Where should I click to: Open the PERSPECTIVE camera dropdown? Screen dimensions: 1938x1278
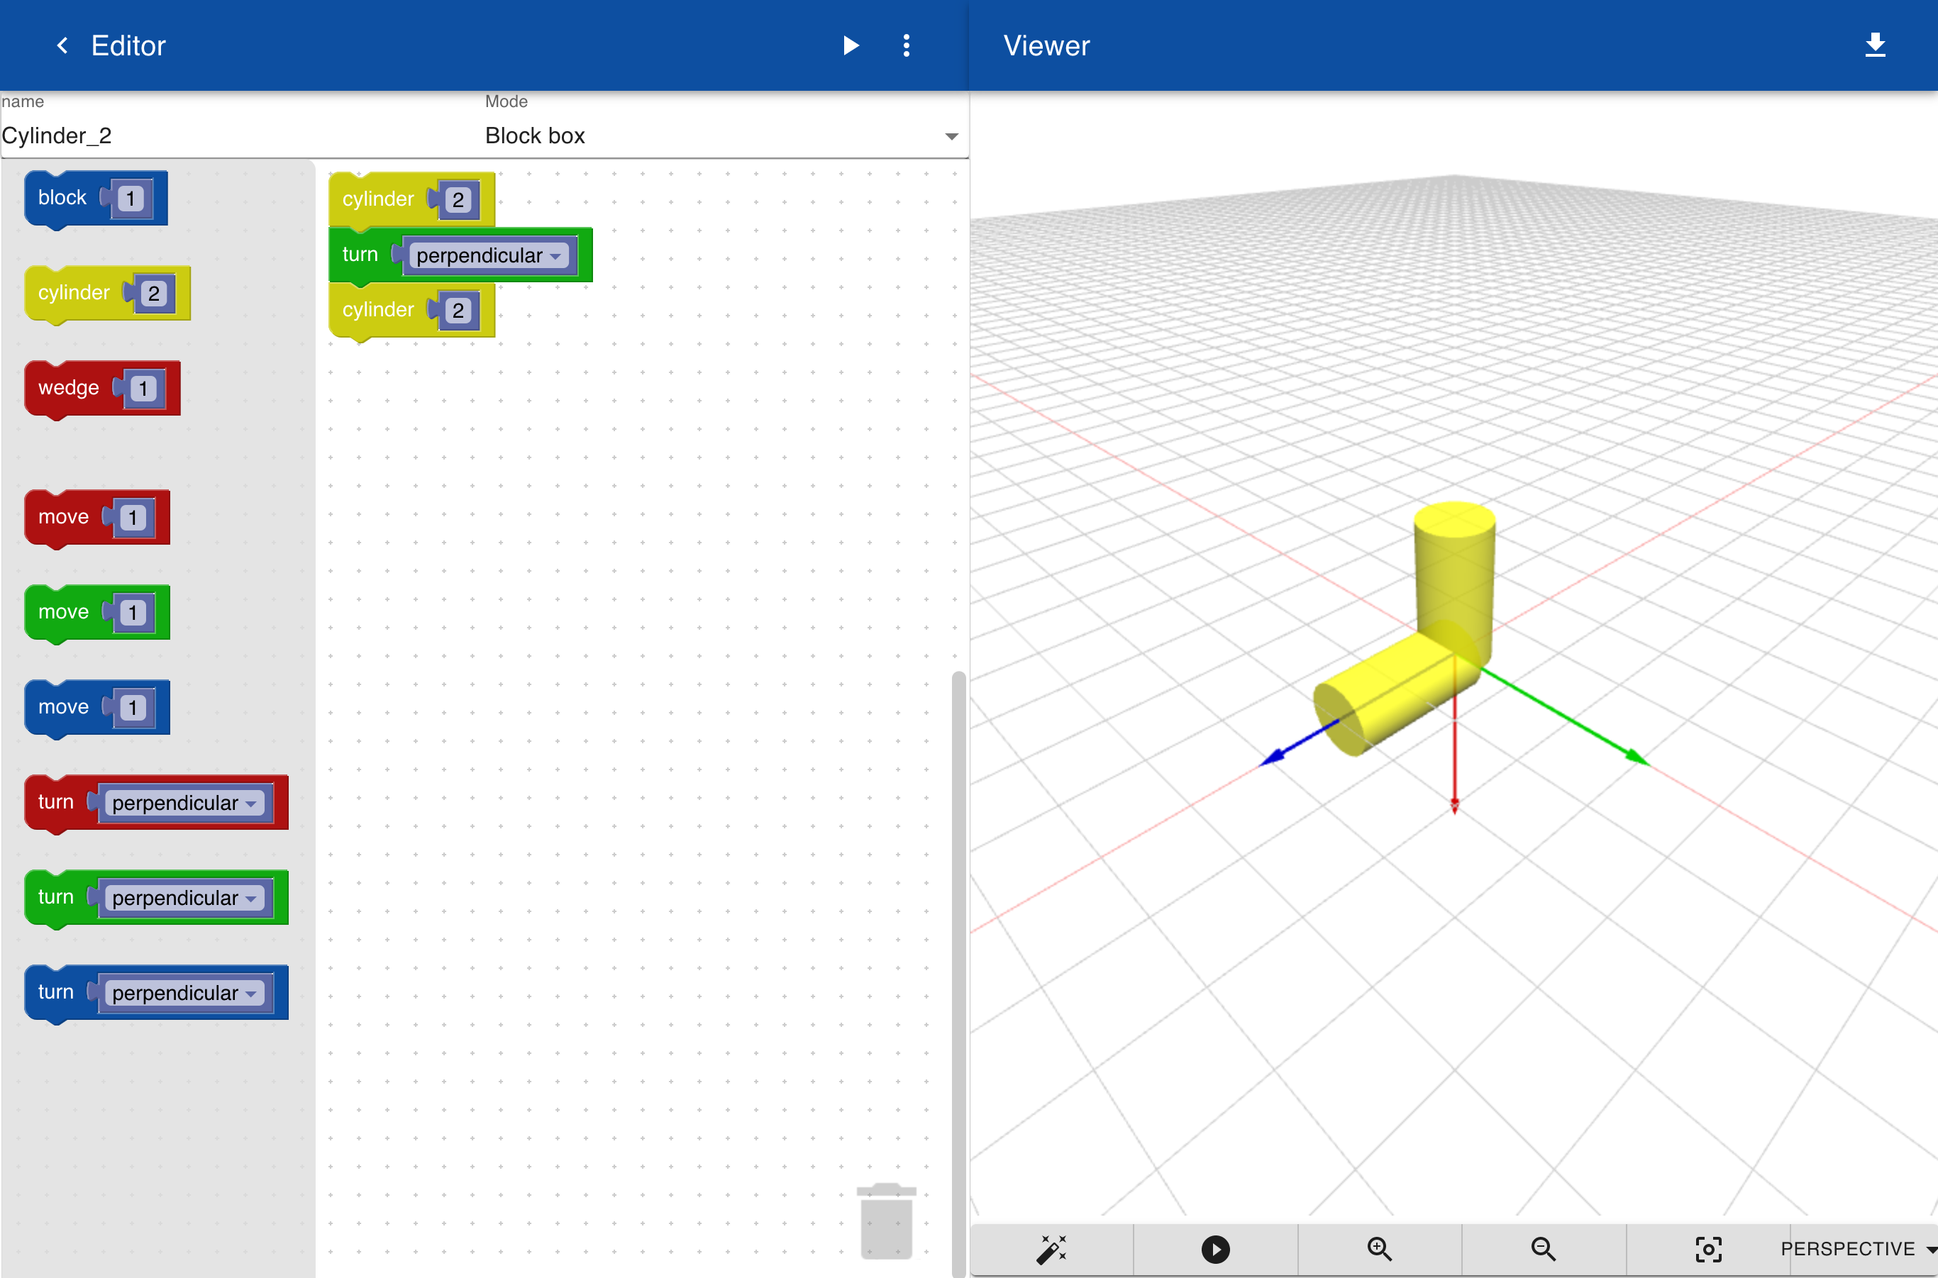[x=1859, y=1249]
